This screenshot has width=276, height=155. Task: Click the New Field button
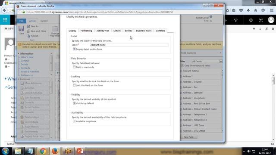(x=188, y=137)
